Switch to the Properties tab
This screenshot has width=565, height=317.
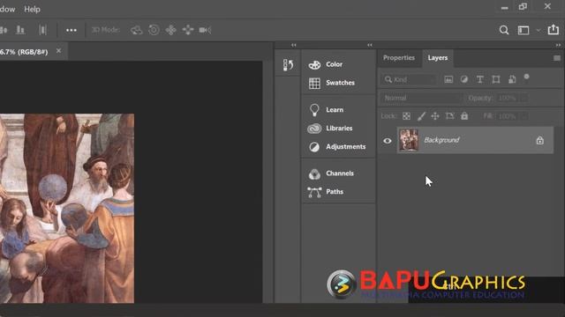click(x=399, y=58)
